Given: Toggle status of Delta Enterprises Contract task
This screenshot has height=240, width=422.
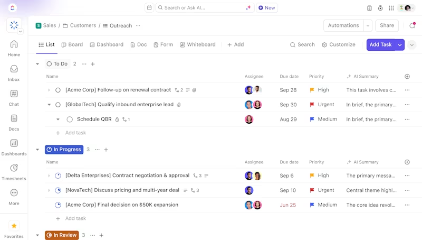Looking at the screenshot, I should [x=58, y=176].
